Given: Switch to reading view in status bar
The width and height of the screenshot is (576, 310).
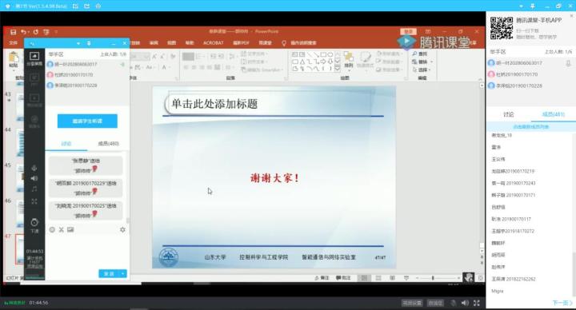Looking at the screenshot, I should pyautogui.click(x=392, y=278).
